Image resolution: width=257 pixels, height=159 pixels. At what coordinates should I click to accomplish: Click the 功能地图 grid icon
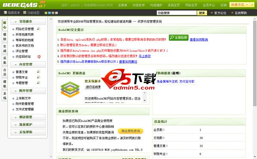[25, 12]
